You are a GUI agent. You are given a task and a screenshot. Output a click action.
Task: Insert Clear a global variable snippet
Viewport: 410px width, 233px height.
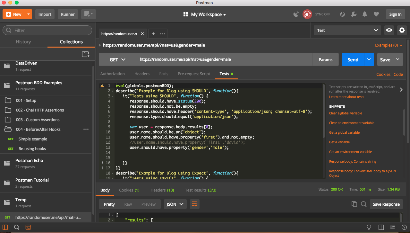coord(346,113)
